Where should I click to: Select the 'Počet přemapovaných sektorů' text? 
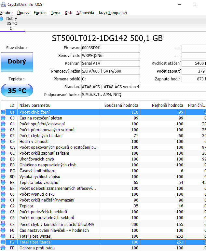point(47,130)
